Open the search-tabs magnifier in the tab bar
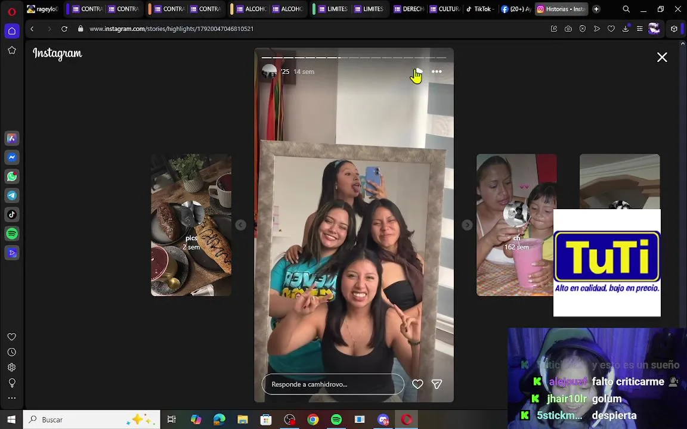The image size is (687, 429). (x=626, y=9)
